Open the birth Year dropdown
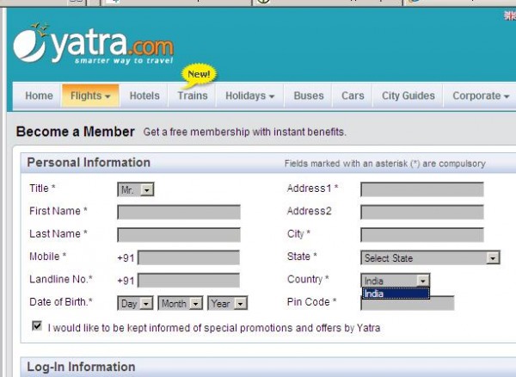The image size is (516, 377). pos(227,303)
